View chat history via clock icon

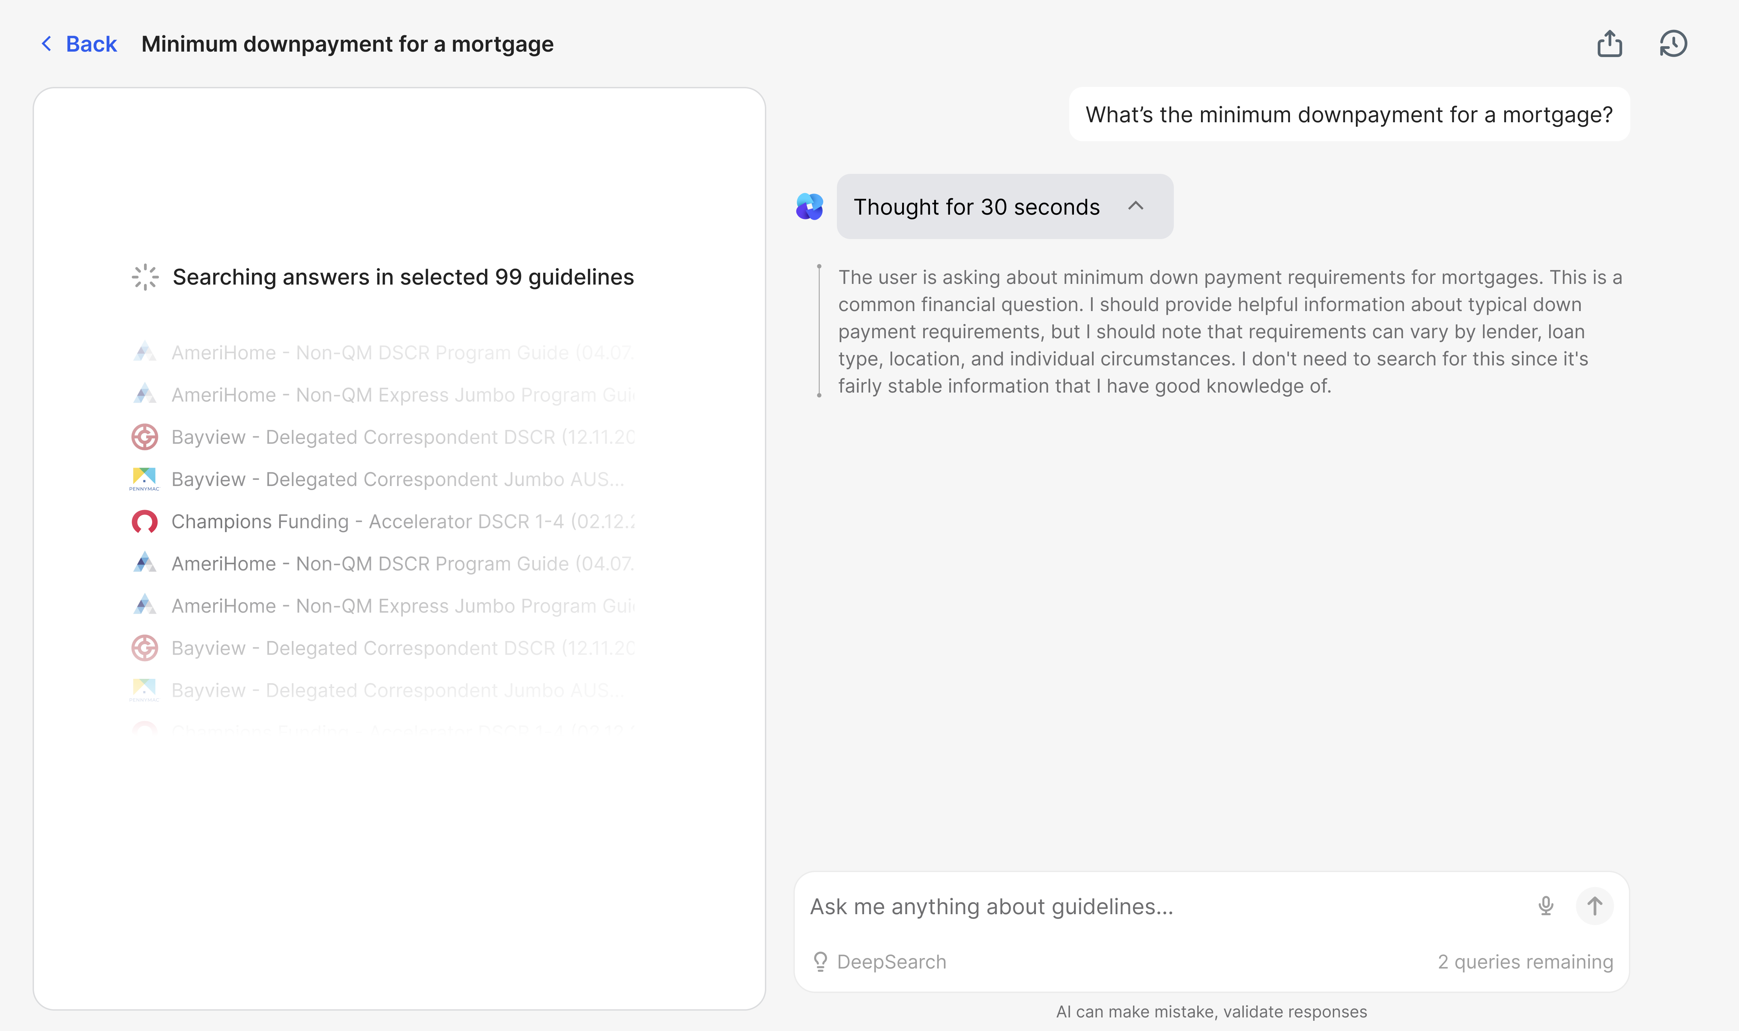1673,43
